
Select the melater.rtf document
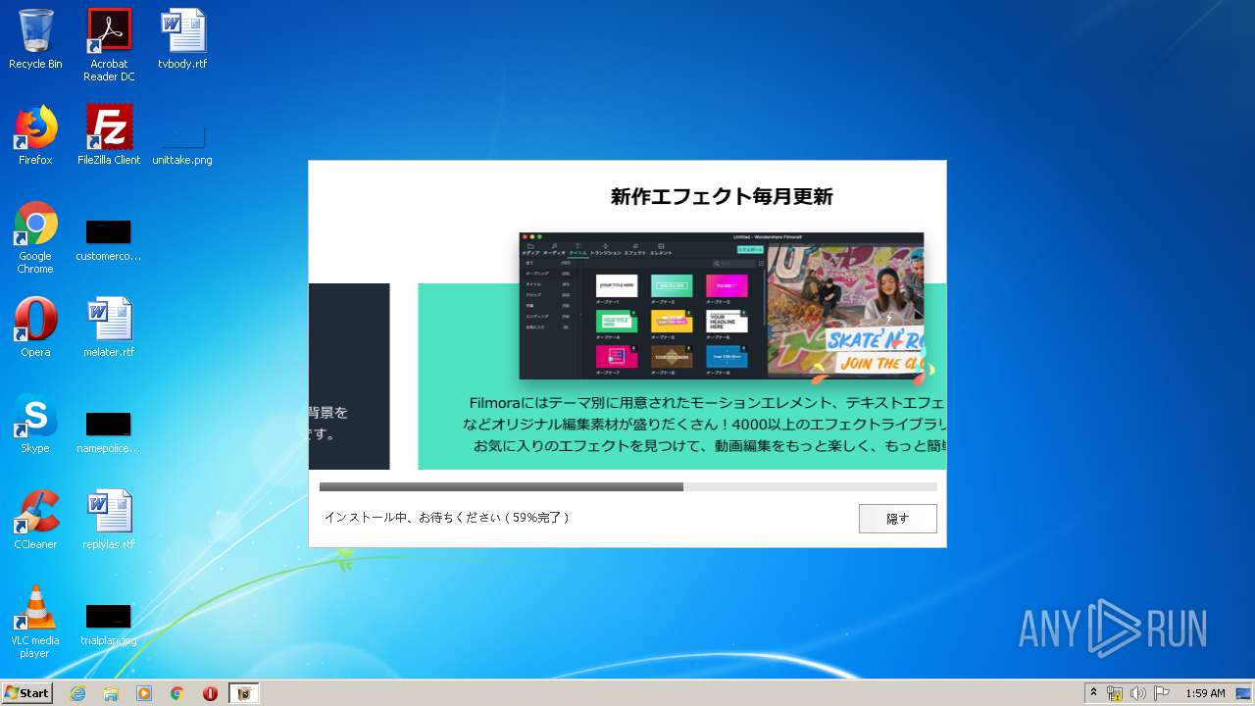[109, 328]
